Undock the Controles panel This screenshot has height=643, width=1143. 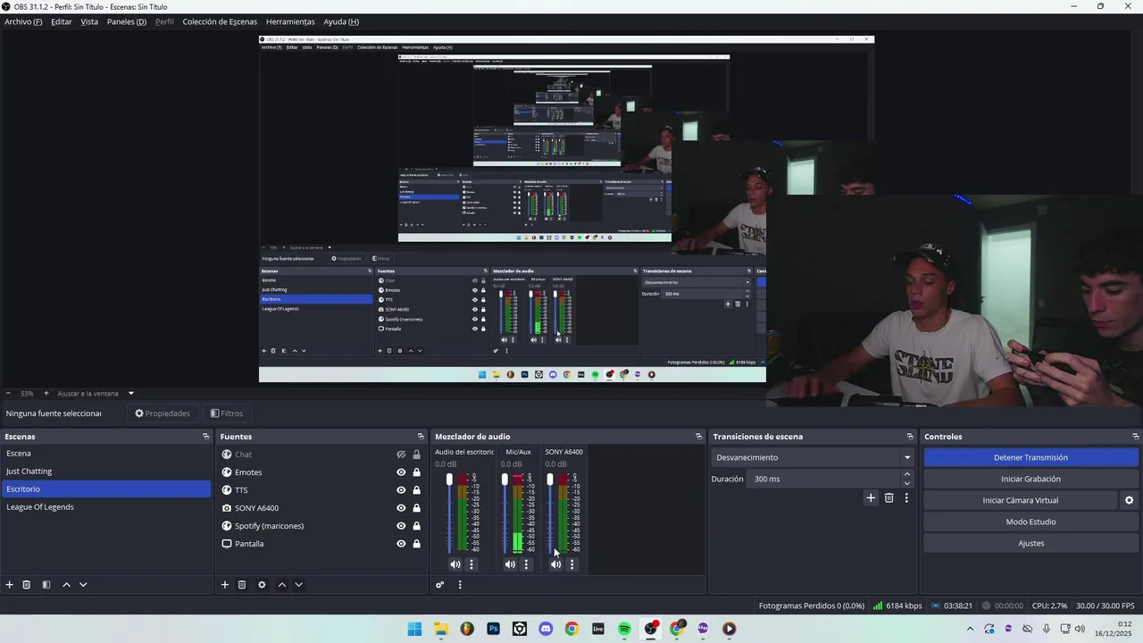point(1135,437)
